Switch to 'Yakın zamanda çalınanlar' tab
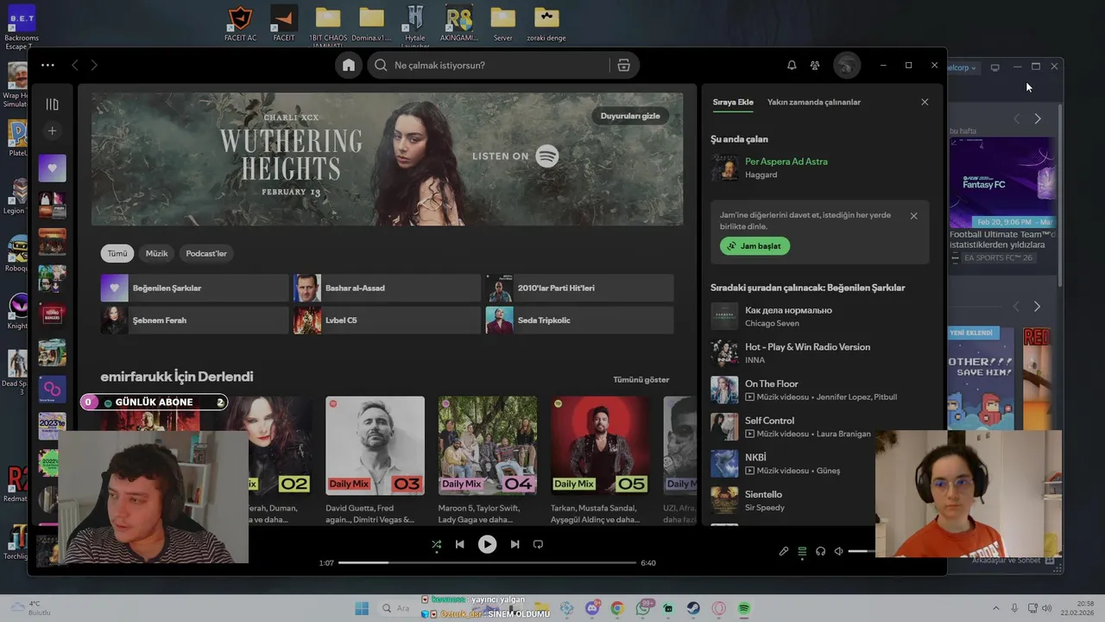The image size is (1105, 622). [814, 102]
